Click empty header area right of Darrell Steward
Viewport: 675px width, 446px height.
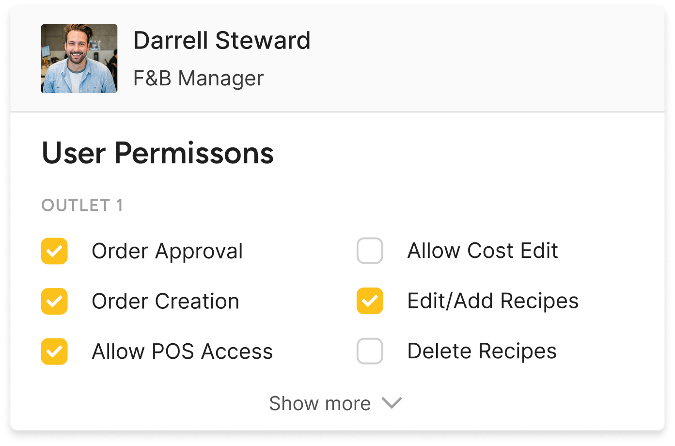(x=485, y=58)
